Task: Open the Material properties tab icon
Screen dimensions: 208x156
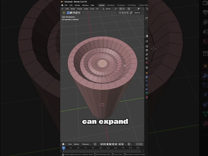Action: [147, 97]
